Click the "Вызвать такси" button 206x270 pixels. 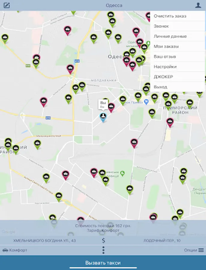(x=103, y=263)
